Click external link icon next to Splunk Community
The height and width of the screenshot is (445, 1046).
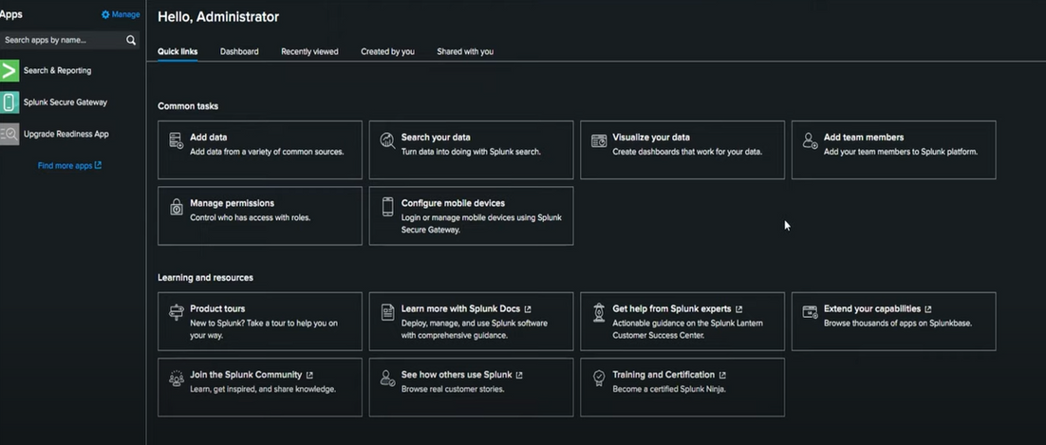click(x=309, y=375)
